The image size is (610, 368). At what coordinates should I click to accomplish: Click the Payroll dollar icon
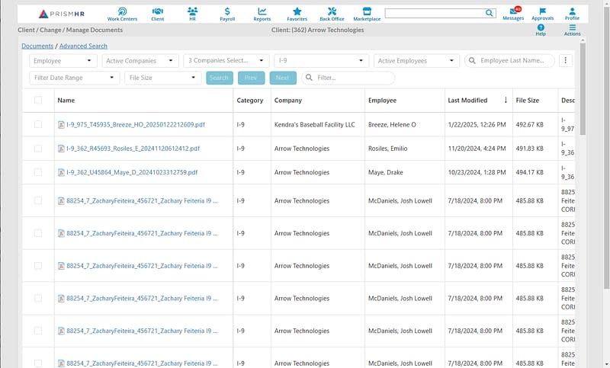coord(227,13)
